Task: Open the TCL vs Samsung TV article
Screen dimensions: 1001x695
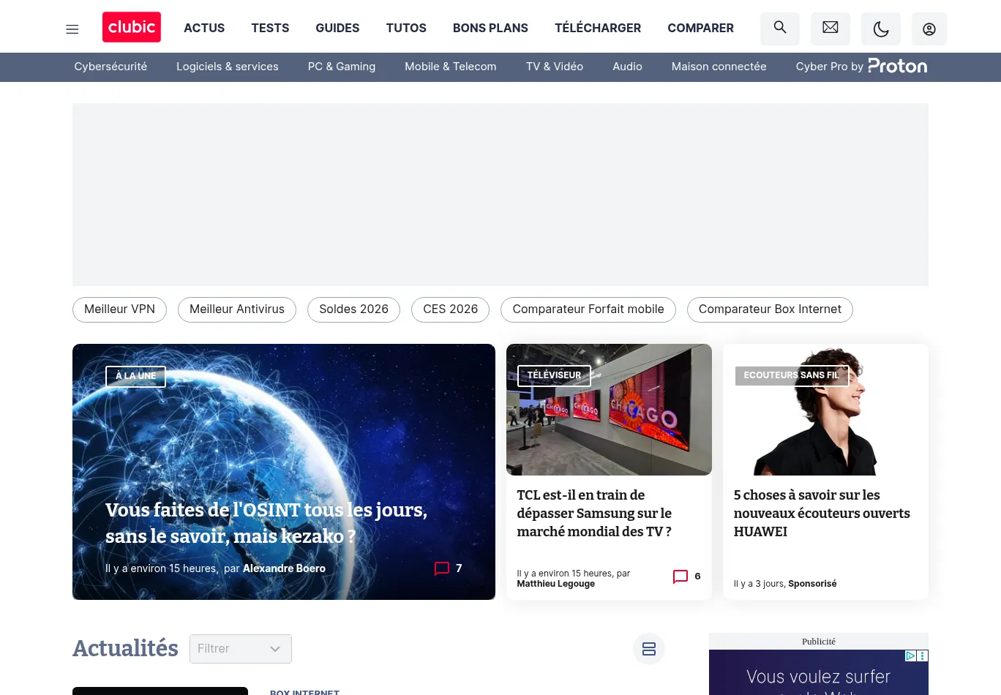Action: [x=594, y=513]
